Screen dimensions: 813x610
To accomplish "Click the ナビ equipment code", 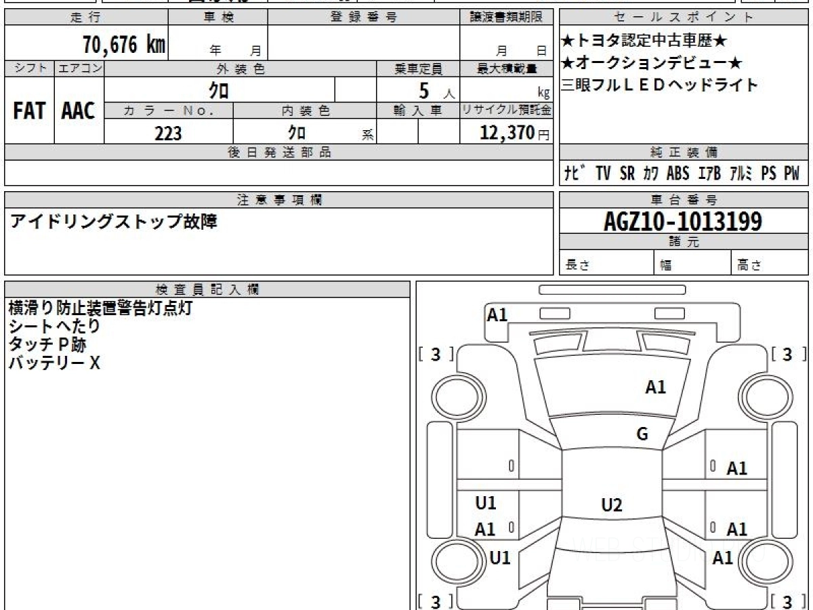I will click(x=576, y=174).
